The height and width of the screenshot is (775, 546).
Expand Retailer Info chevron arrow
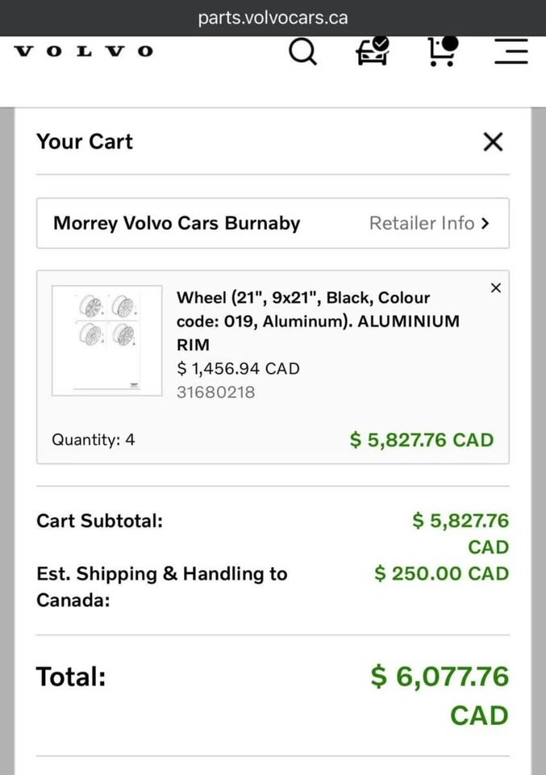pyautogui.click(x=485, y=224)
